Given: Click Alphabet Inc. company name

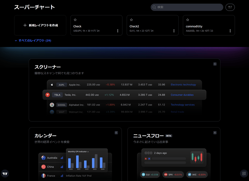Looking at the screenshot, I should (x=77, y=105).
